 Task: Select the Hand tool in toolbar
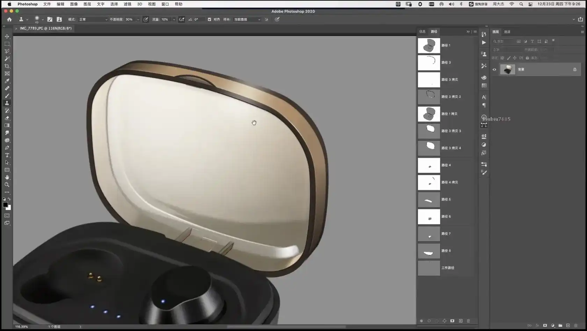coord(7,177)
